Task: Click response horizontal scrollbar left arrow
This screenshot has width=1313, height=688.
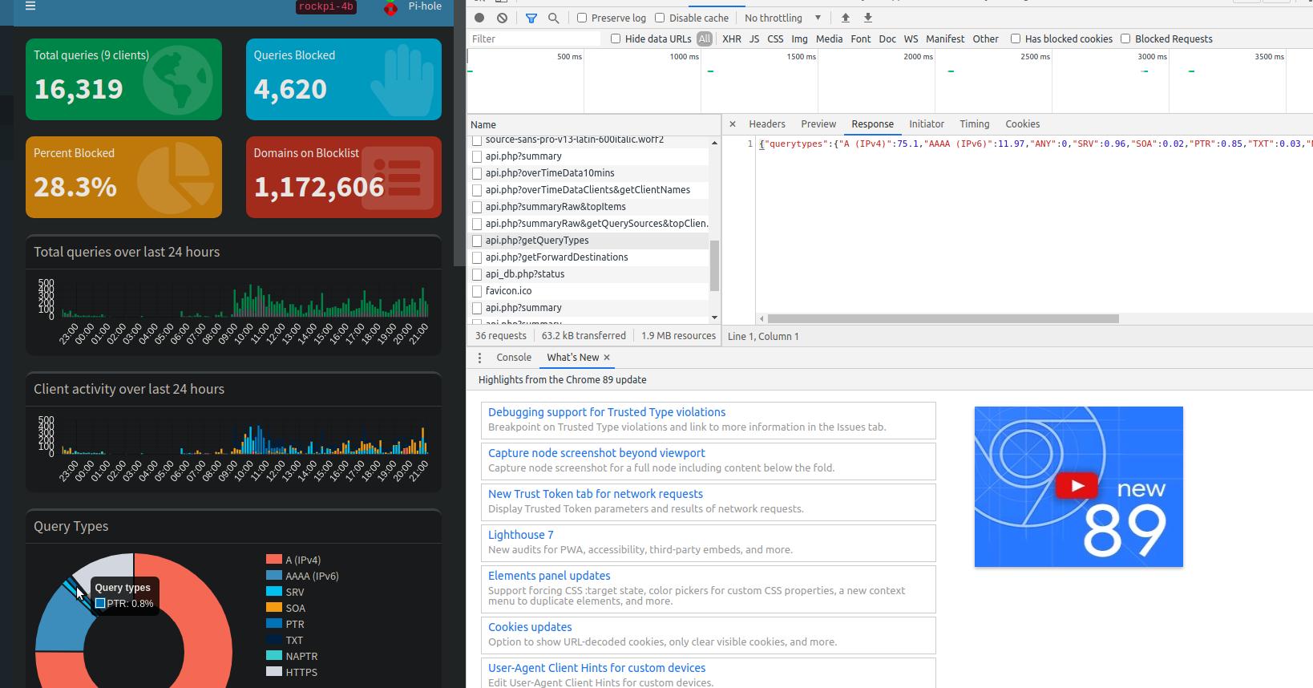Action: [762, 318]
